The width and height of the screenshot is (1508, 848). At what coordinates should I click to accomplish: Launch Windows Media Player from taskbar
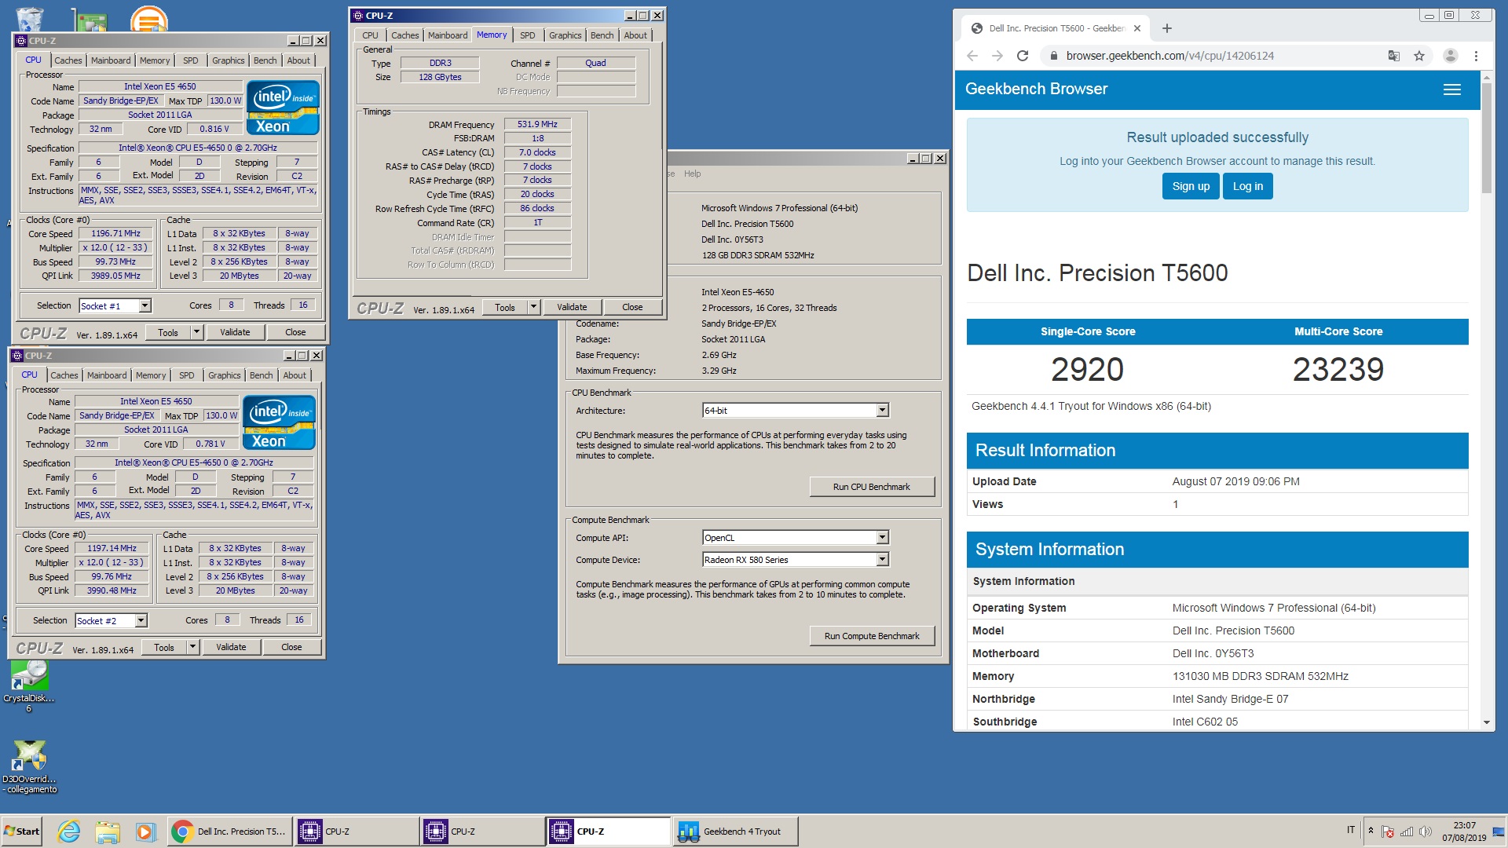pyautogui.click(x=145, y=831)
